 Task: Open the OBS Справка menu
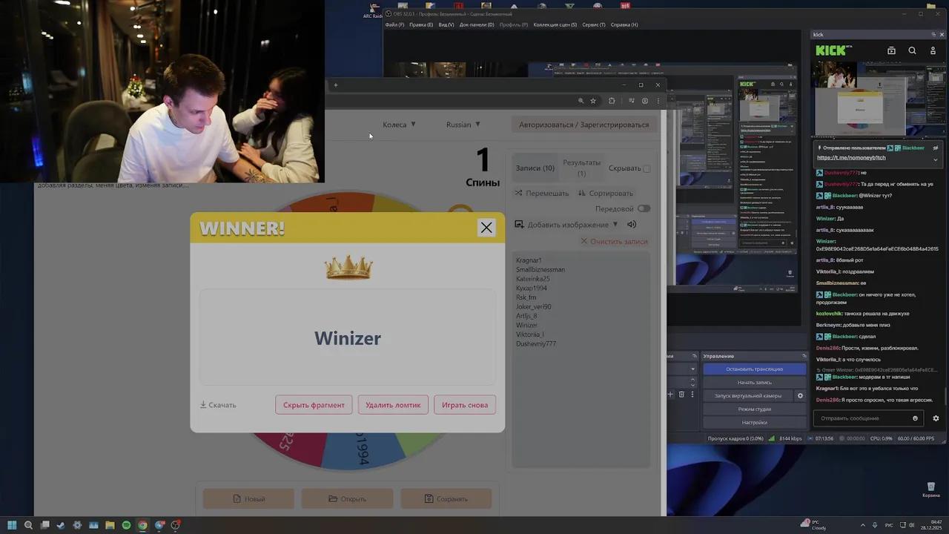(624, 24)
